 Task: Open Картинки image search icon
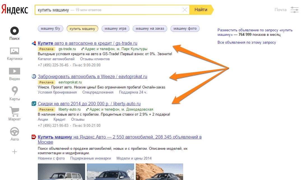click(15, 51)
